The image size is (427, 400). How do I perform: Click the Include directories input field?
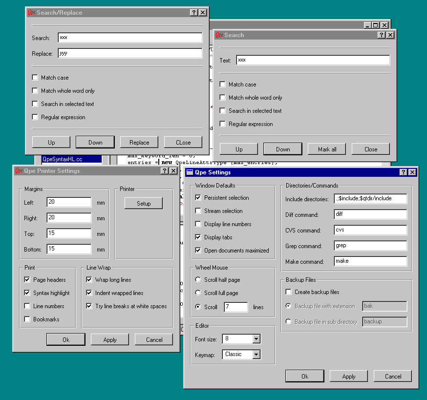tap(370, 199)
